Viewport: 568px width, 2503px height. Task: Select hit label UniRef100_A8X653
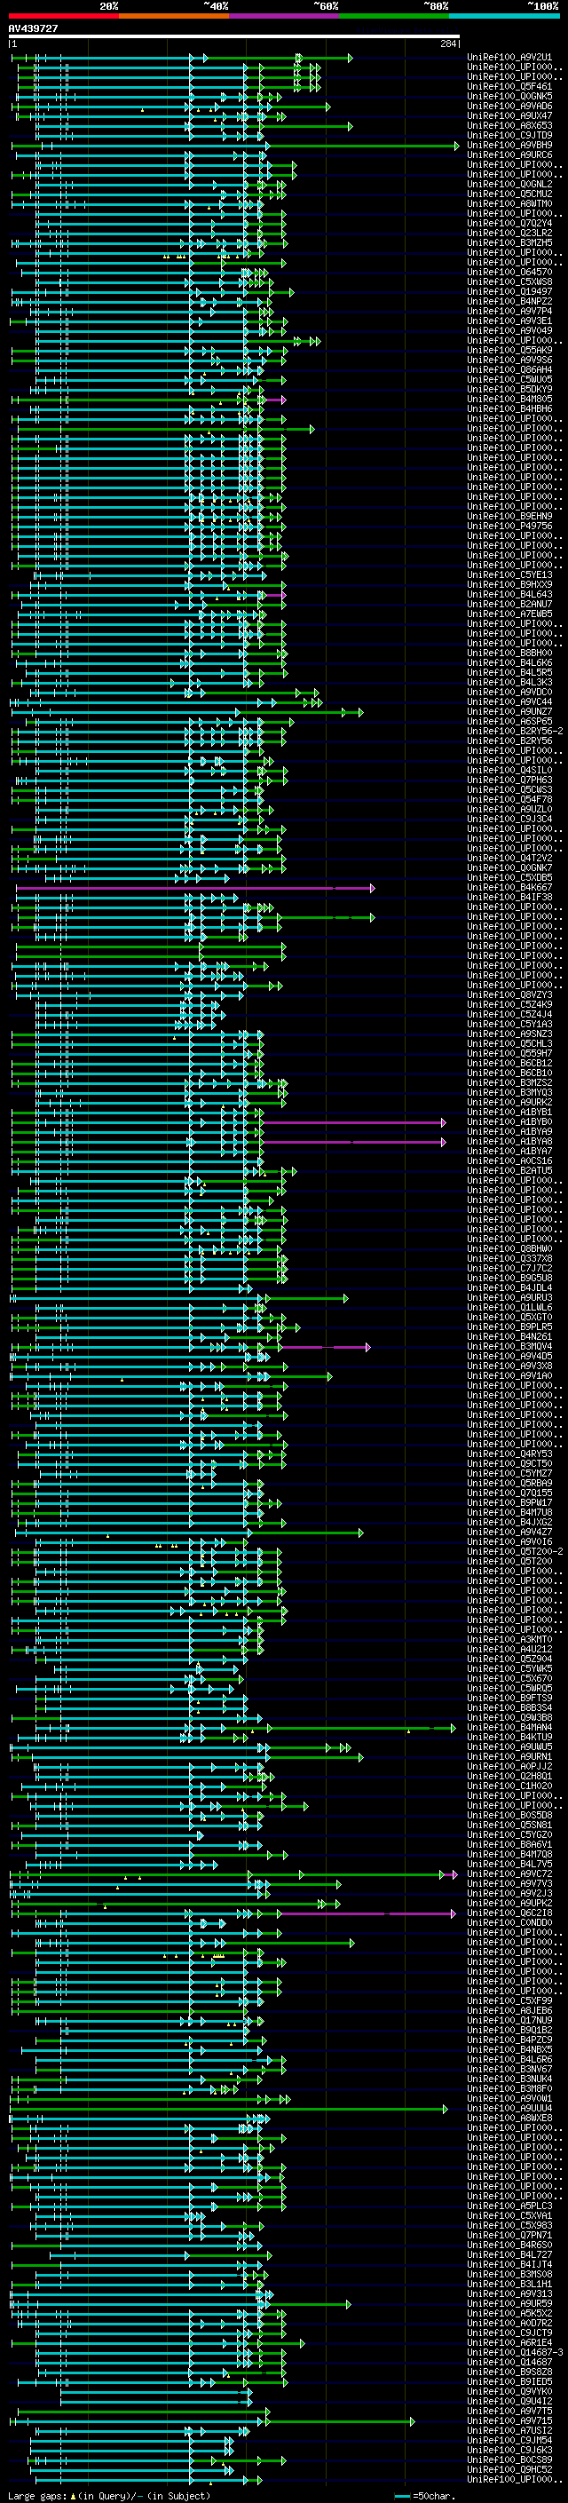point(509,125)
